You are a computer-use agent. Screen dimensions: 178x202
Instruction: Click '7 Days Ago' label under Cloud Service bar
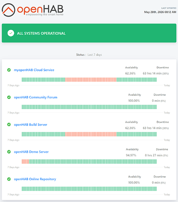(x=13, y=85)
